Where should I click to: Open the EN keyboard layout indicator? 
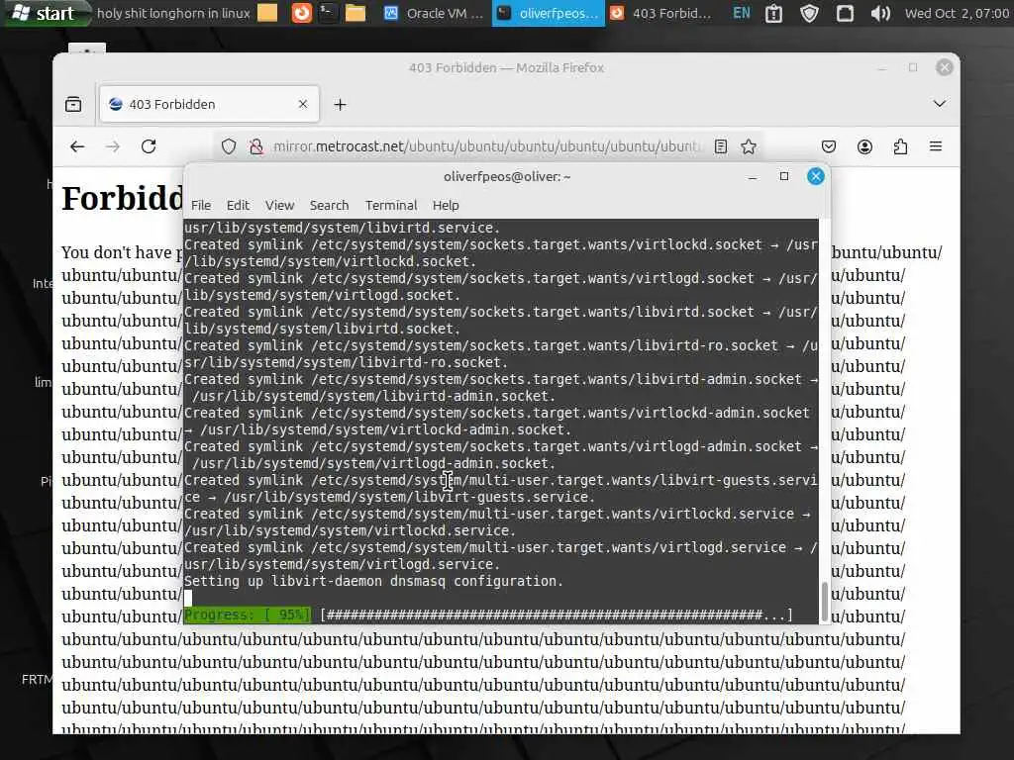click(x=742, y=13)
